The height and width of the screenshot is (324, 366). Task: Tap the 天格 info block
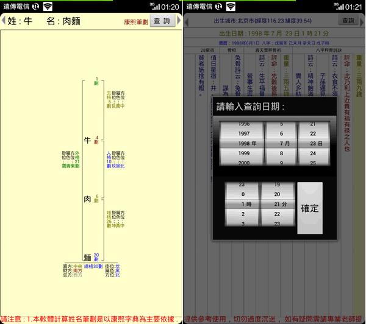[x=115, y=99]
